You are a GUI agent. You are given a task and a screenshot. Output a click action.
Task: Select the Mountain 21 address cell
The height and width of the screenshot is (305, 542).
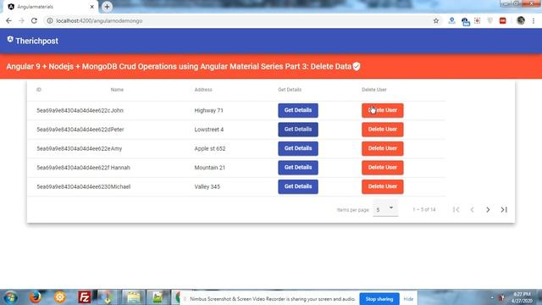click(209, 168)
